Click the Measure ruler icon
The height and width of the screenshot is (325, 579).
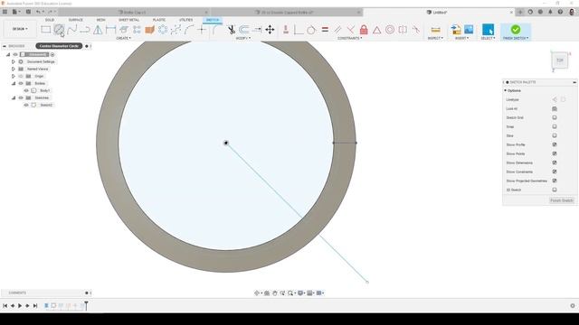[435, 30]
